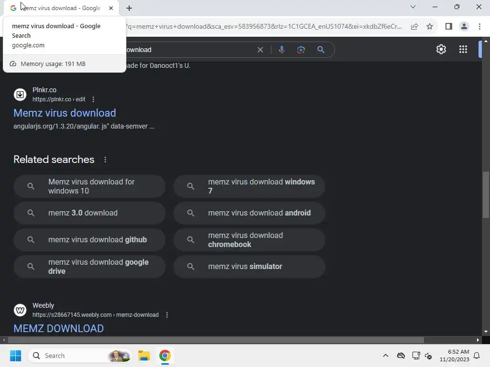Screen dimensions: 490x367
Task: Open Google quick settings gear
Action: tap(441, 49)
